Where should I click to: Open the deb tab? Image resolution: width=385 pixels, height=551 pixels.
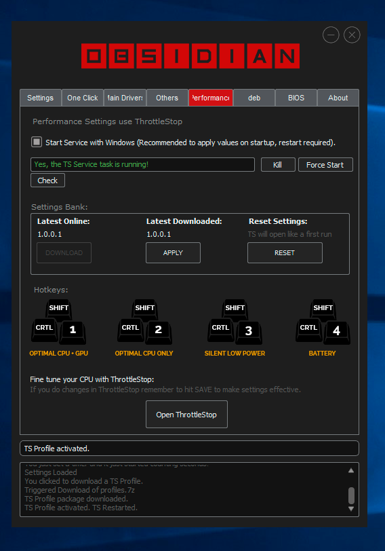pos(254,98)
